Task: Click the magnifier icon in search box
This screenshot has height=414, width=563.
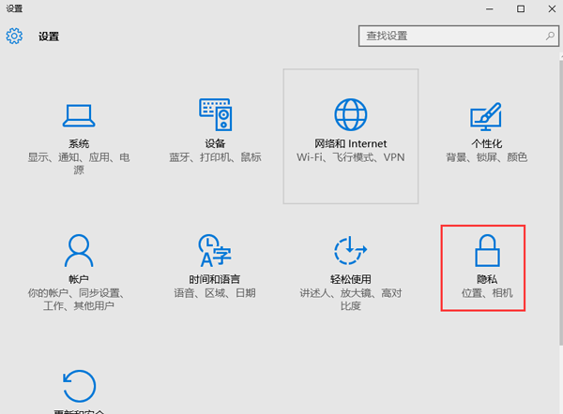Action: 549,36
